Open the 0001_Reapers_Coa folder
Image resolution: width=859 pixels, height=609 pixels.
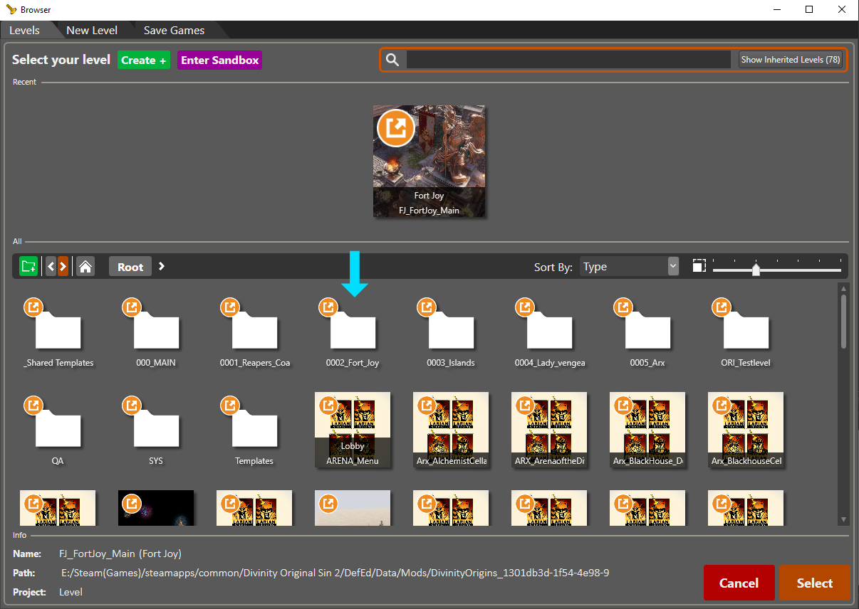coord(254,333)
